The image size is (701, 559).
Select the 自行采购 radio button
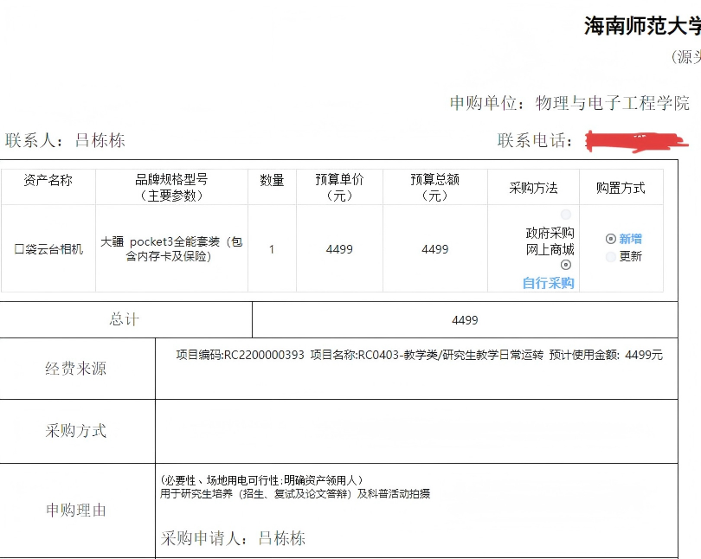(566, 266)
